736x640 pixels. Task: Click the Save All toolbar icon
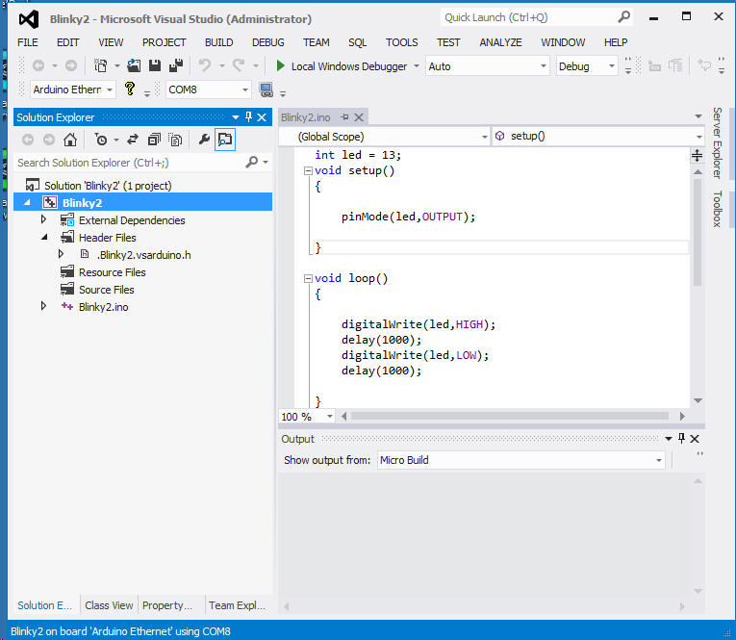[x=176, y=65]
